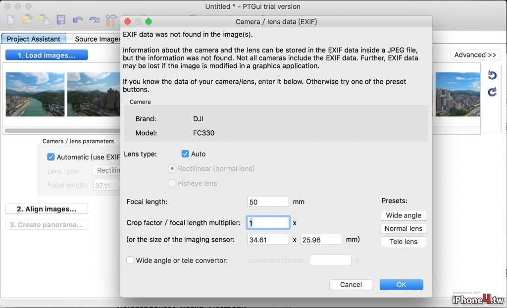The image size is (507, 308).
Task: Click Cancel in the EXIF dialog
Action: (351, 284)
